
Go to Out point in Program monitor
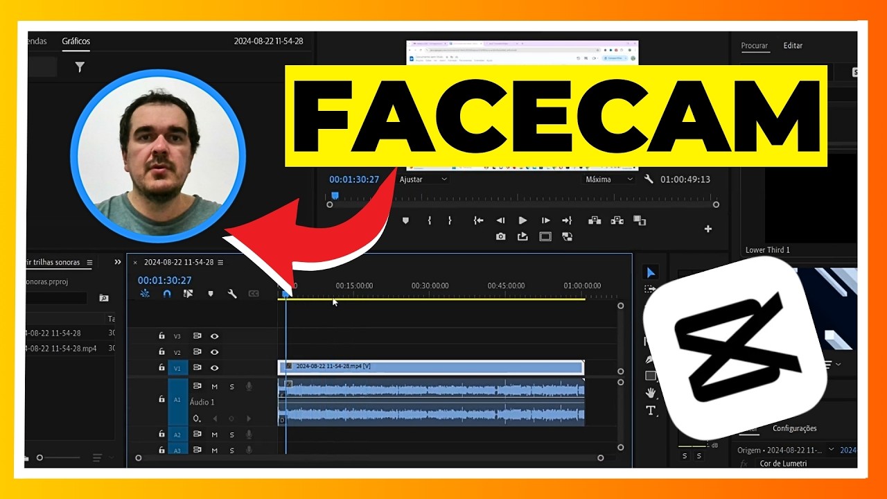coord(567,220)
